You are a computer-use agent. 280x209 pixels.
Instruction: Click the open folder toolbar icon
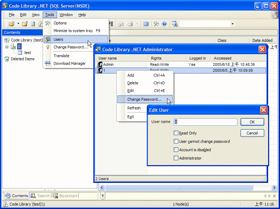[x=12, y=24]
